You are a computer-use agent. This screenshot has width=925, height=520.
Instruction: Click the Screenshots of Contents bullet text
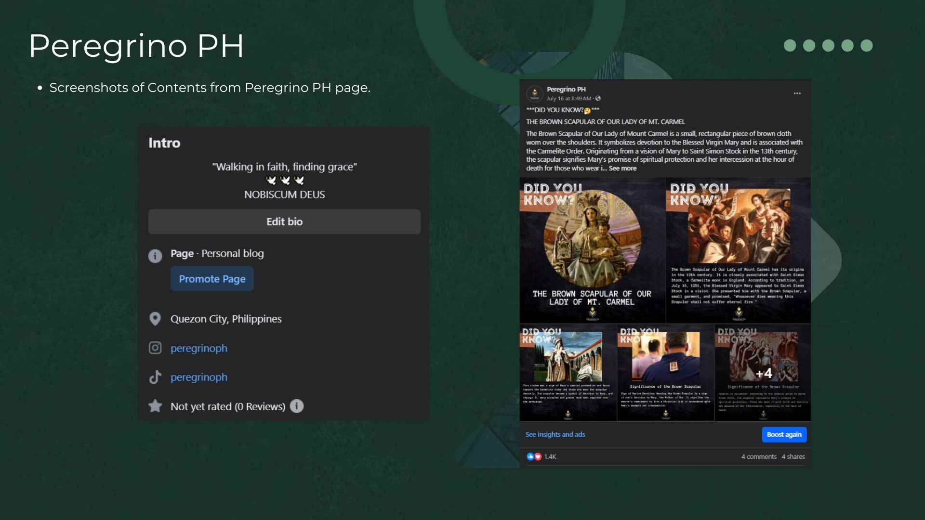click(210, 88)
